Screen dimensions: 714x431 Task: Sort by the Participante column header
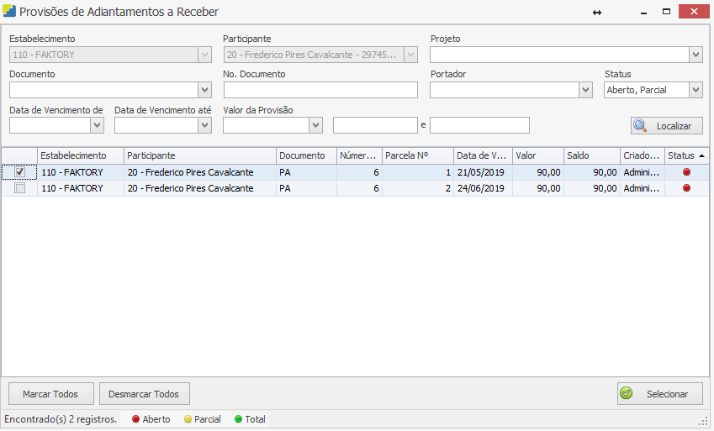199,155
